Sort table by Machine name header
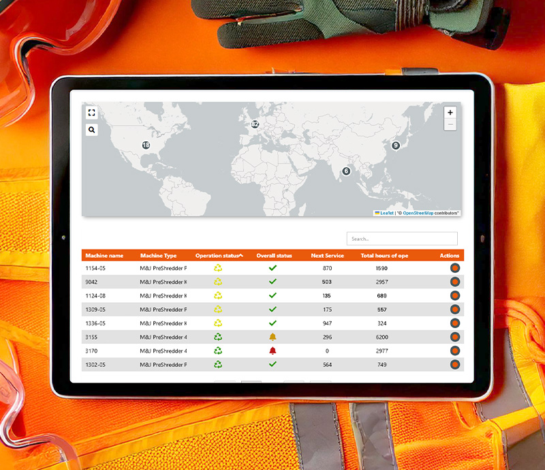 click(104, 256)
